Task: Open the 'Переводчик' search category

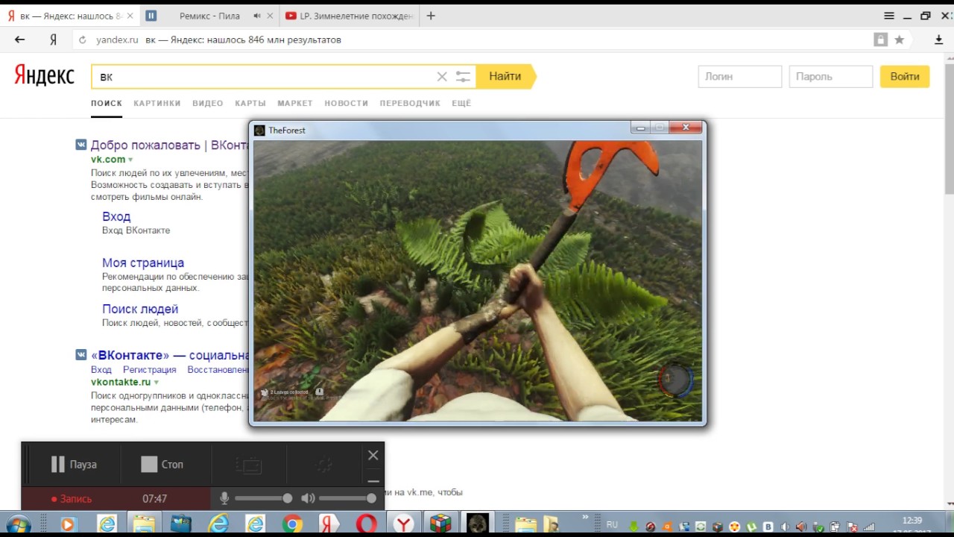Action: [411, 103]
